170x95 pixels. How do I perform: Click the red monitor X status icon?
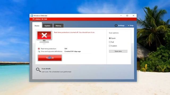click(x=44, y=37)
